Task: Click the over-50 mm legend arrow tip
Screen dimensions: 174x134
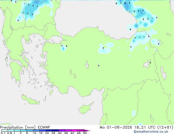Action: pos(87,130)
